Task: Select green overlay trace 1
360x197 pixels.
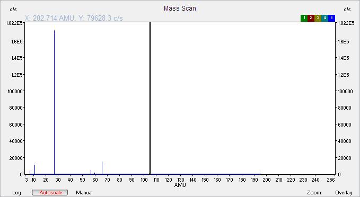Action: click(x=304, y=18)
